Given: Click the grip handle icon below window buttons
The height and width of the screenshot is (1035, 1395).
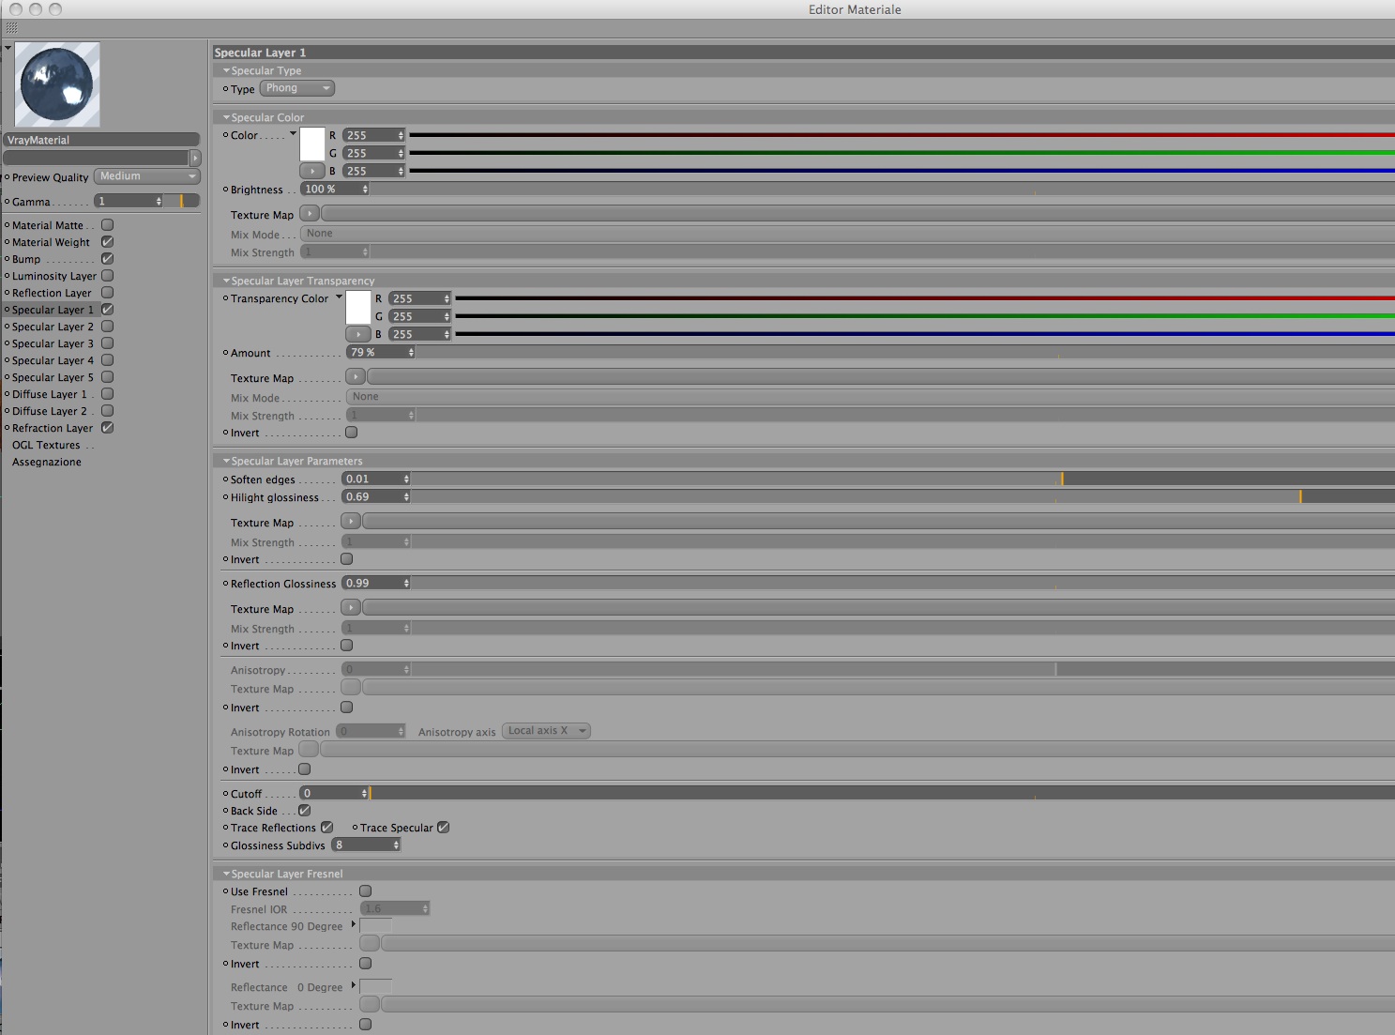Looking at the screenshot, I should point(11,29).
